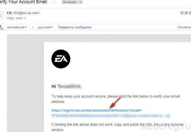Click the Отключи... link at the right

(x=184, y=27)
